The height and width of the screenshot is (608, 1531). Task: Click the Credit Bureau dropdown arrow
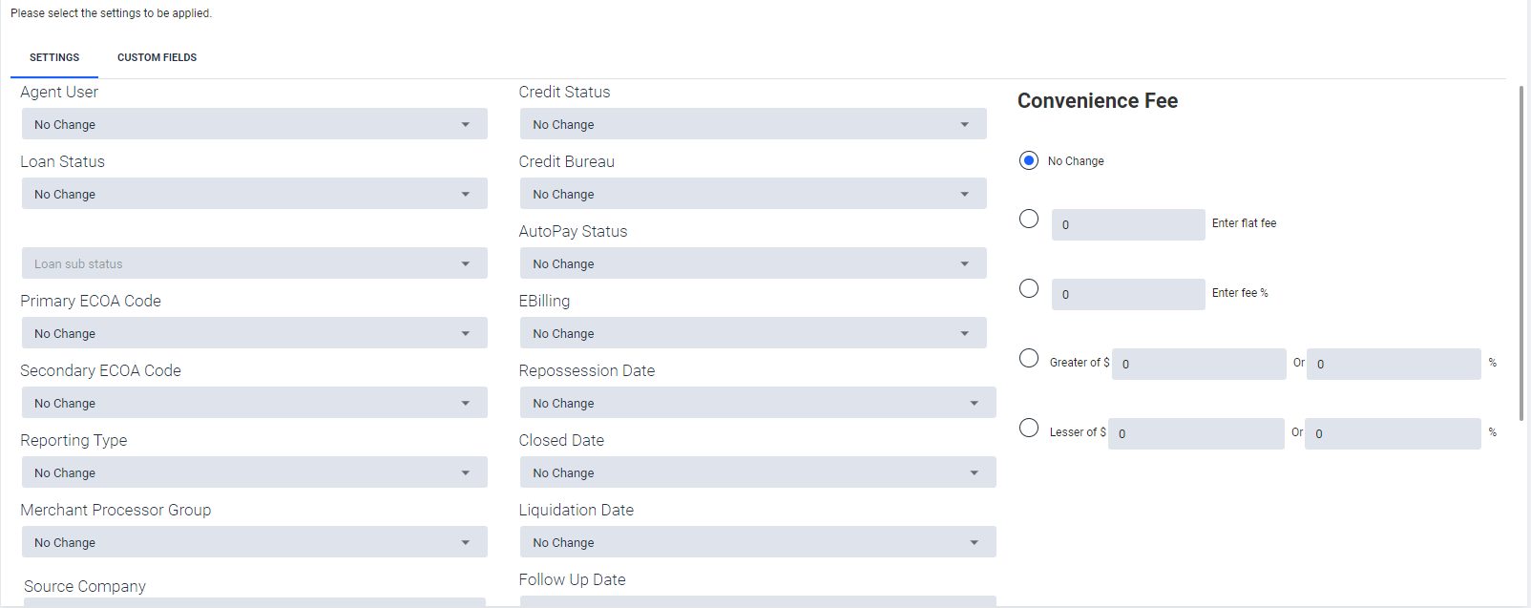(965, 194)
